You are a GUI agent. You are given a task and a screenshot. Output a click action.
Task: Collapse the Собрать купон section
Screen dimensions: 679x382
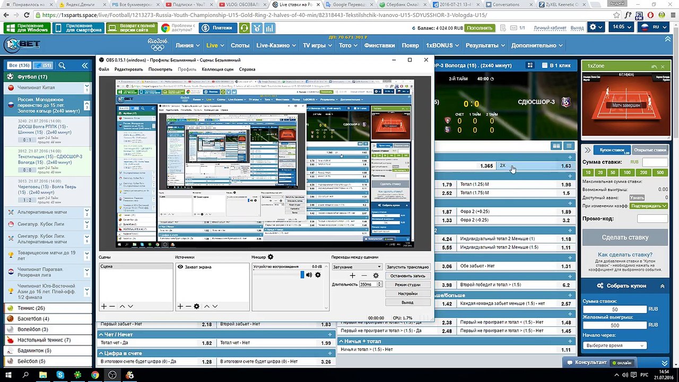pos(663,286)
